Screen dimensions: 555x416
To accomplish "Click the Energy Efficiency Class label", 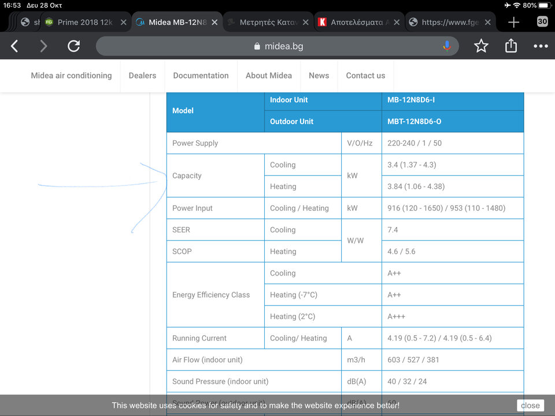I will click(x=211, y=295).
